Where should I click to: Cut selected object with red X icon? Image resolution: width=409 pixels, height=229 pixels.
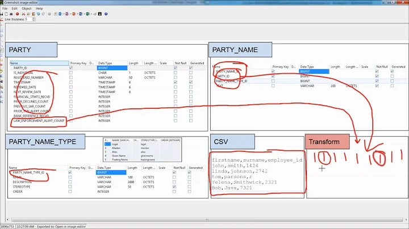click(x=23, y=14)
